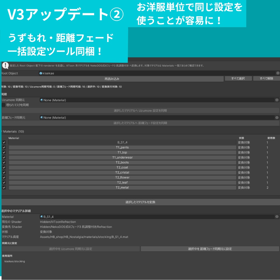Screen dimensions: 280x280
Task: Uncheck the T2_metal material checkbox
Action: [4, 188]
